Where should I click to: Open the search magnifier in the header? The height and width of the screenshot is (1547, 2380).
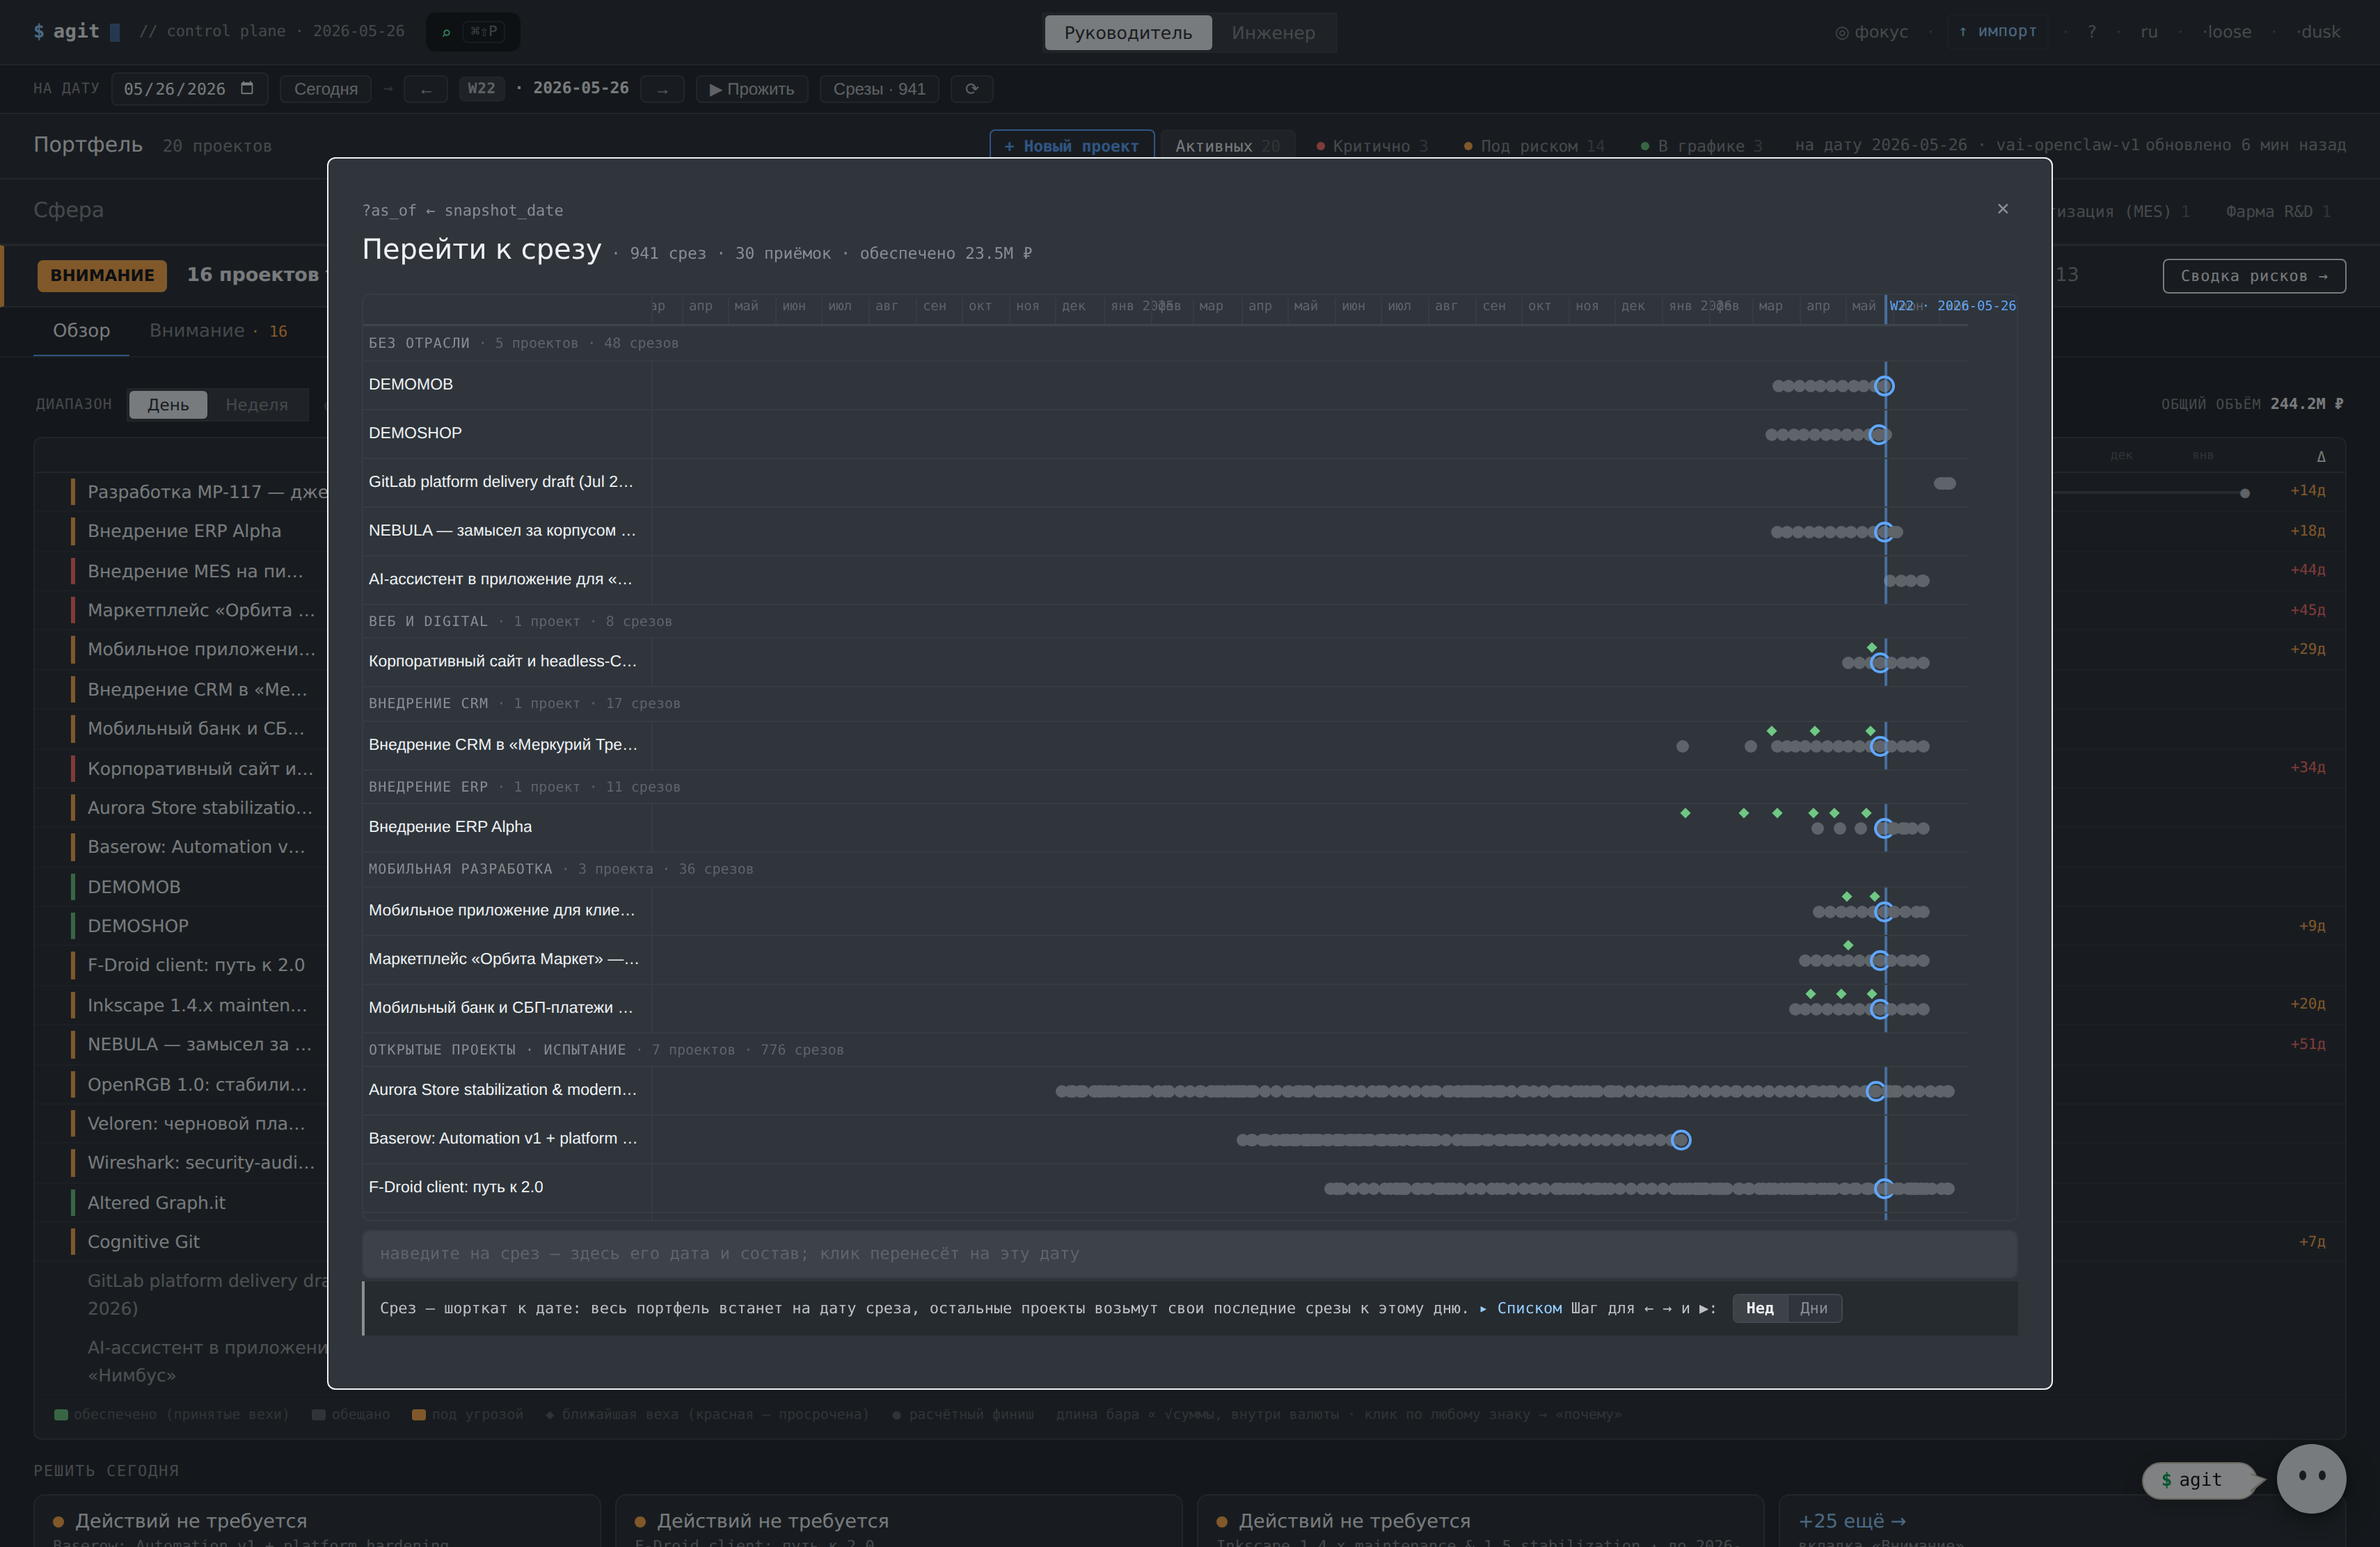(x=446, y=32)
